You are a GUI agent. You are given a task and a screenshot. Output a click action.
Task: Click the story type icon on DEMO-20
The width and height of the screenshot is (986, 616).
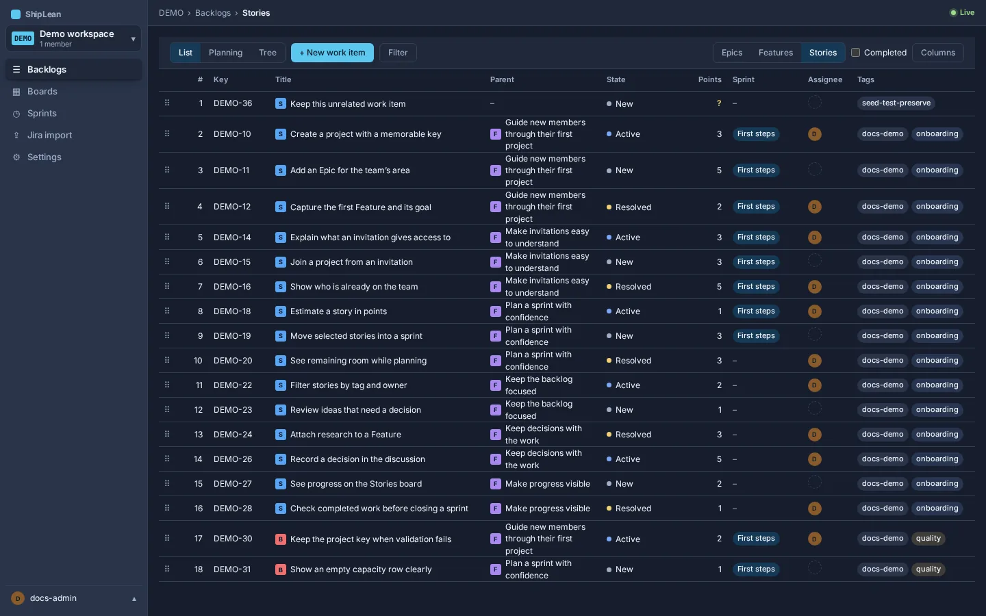click(x=281, y=361)
